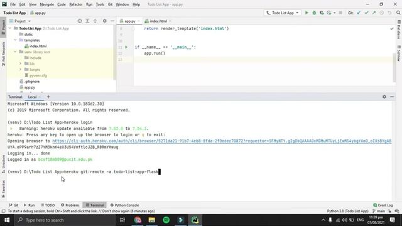Select app.py in the project tree
Screen dimensions: 402x226
point(30,87)
